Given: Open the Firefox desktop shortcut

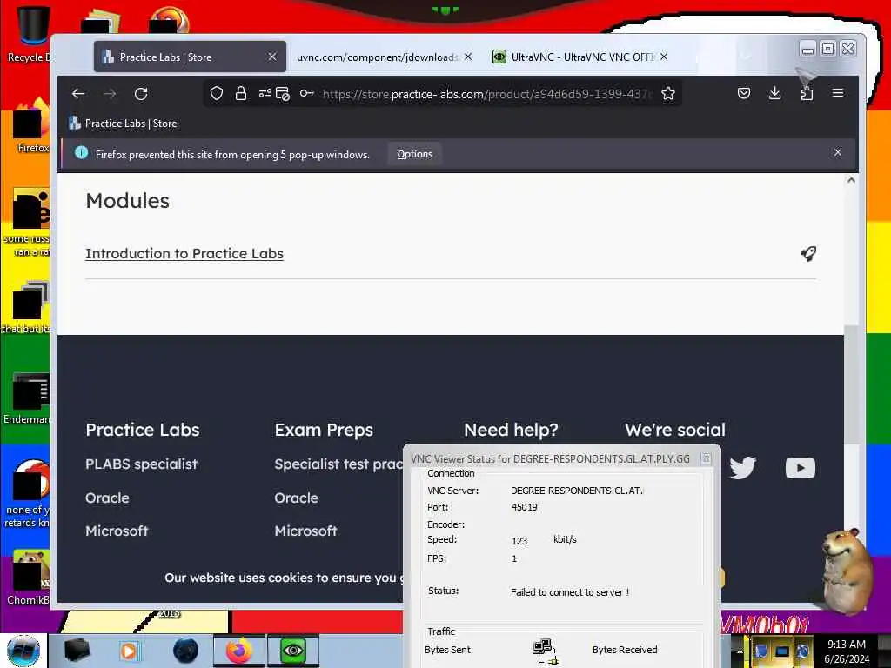Looking at the screenshot, I should pos(31,125).
